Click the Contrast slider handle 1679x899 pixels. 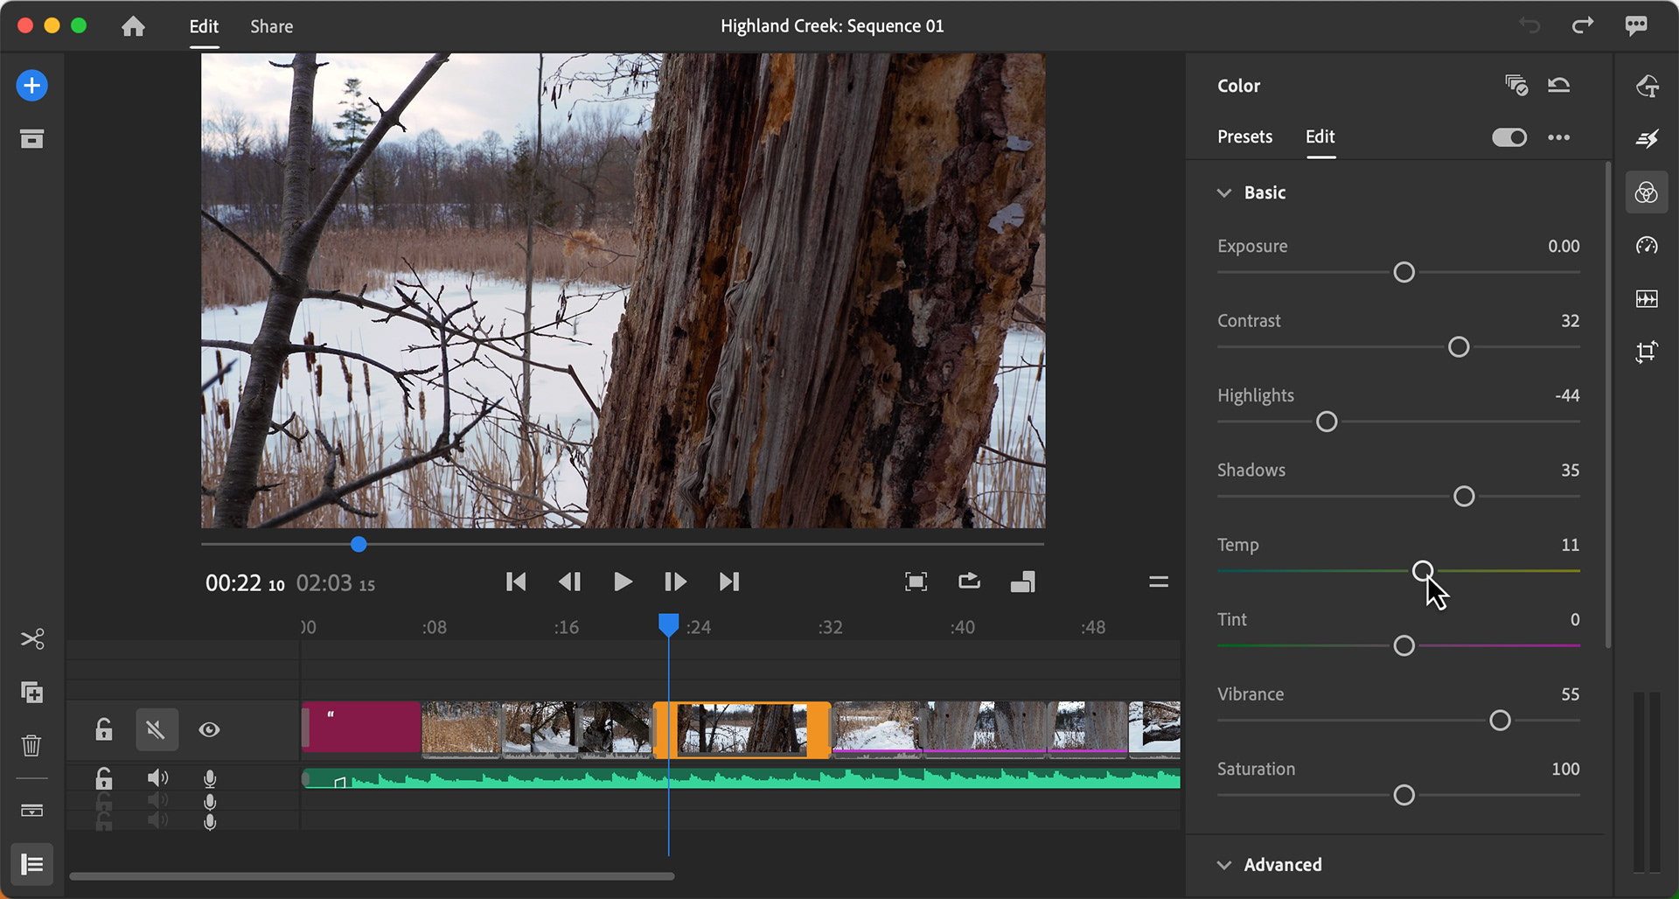tap(1459, 347)
